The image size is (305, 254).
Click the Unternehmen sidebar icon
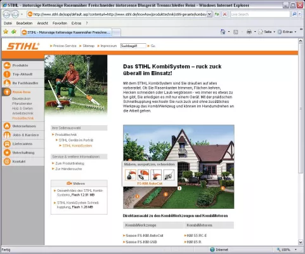point(7,126)
